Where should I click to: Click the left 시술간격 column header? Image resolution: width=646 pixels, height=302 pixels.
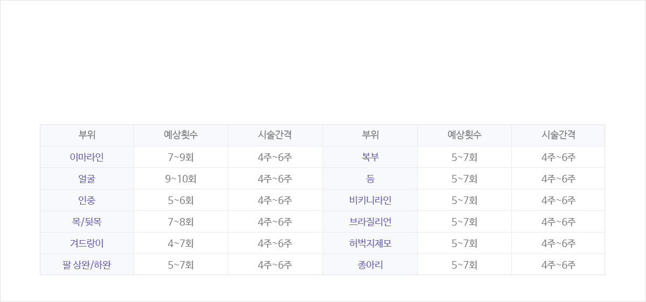[275, 135]
